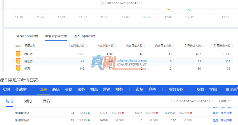Select channel name 爱逛街
Image resolution: width=238 pixels, height=125 pixels.
point(28,61)
